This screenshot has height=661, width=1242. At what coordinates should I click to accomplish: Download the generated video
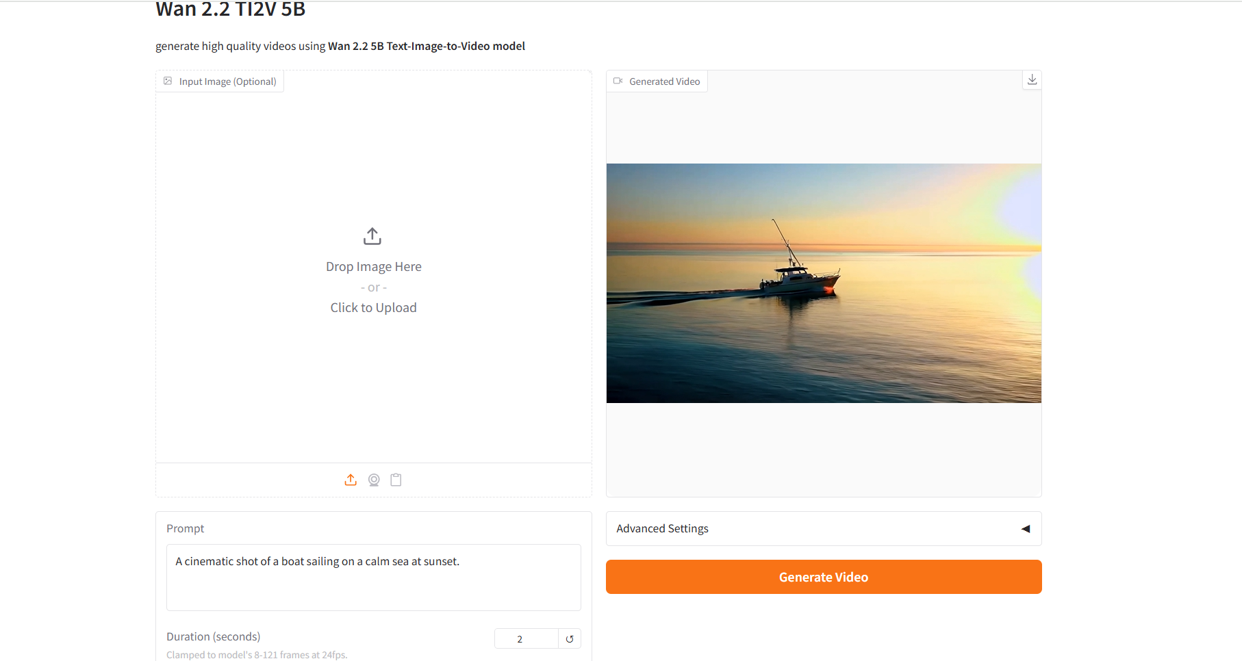tap(1032, 80)
